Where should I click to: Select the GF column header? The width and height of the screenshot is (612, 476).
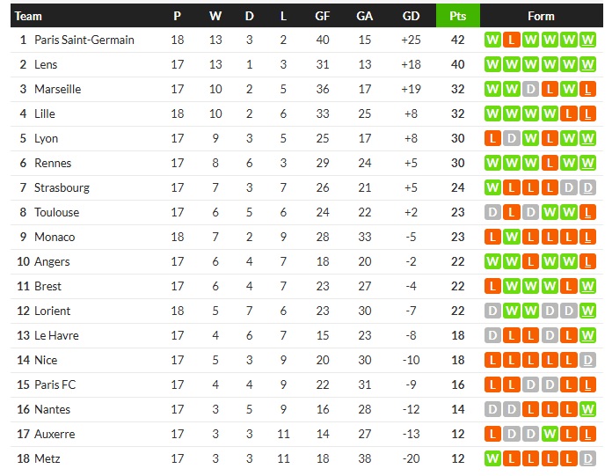tap(323, 16)
